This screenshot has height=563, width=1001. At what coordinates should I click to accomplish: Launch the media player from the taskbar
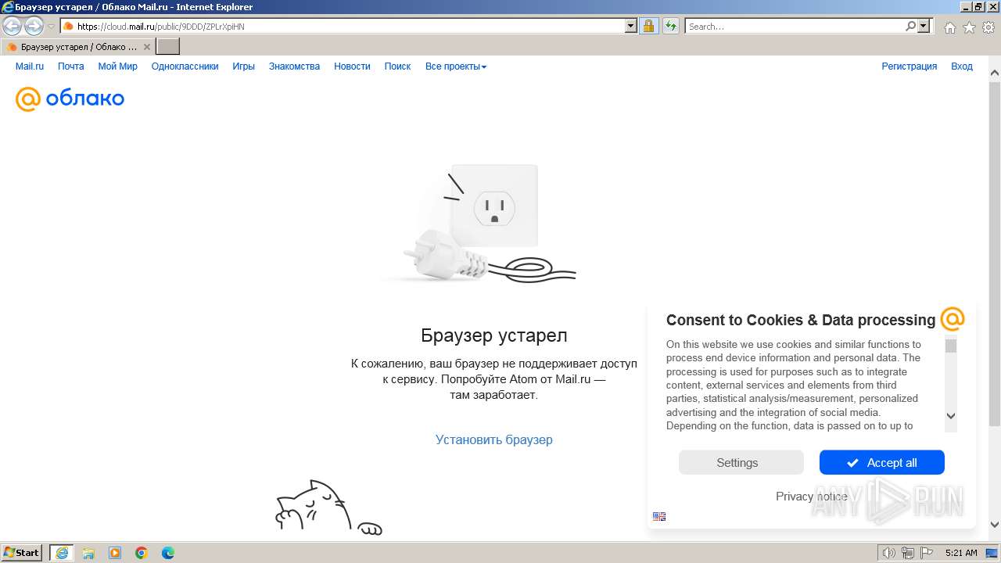click(x=115, y=553)
